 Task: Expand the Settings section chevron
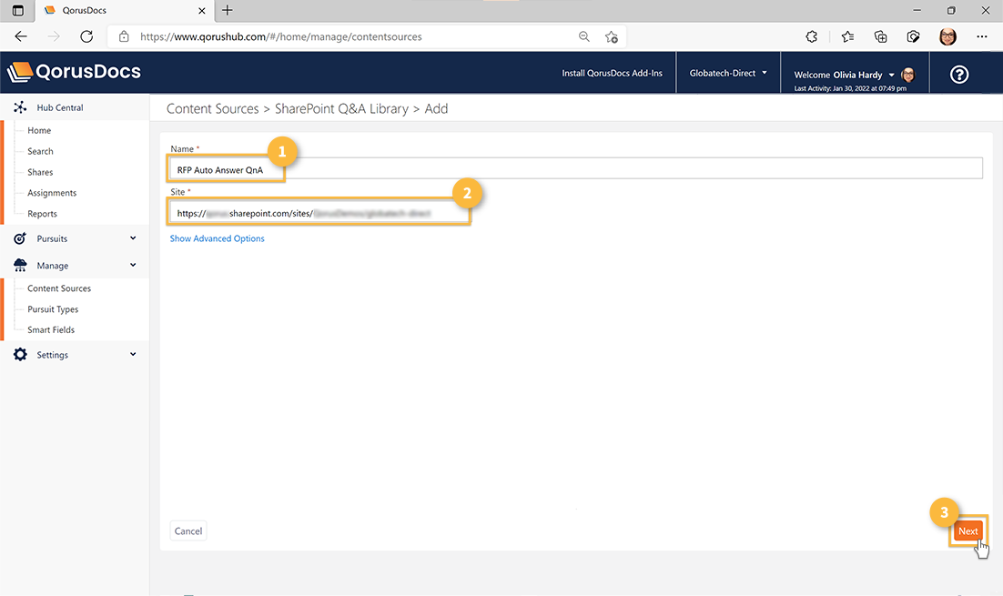133,354
